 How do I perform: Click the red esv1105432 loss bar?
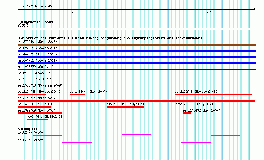[x=187, y=113]
